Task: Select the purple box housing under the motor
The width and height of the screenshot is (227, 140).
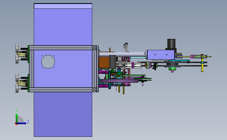Action: pyautogui.click(x=161, y=55)
